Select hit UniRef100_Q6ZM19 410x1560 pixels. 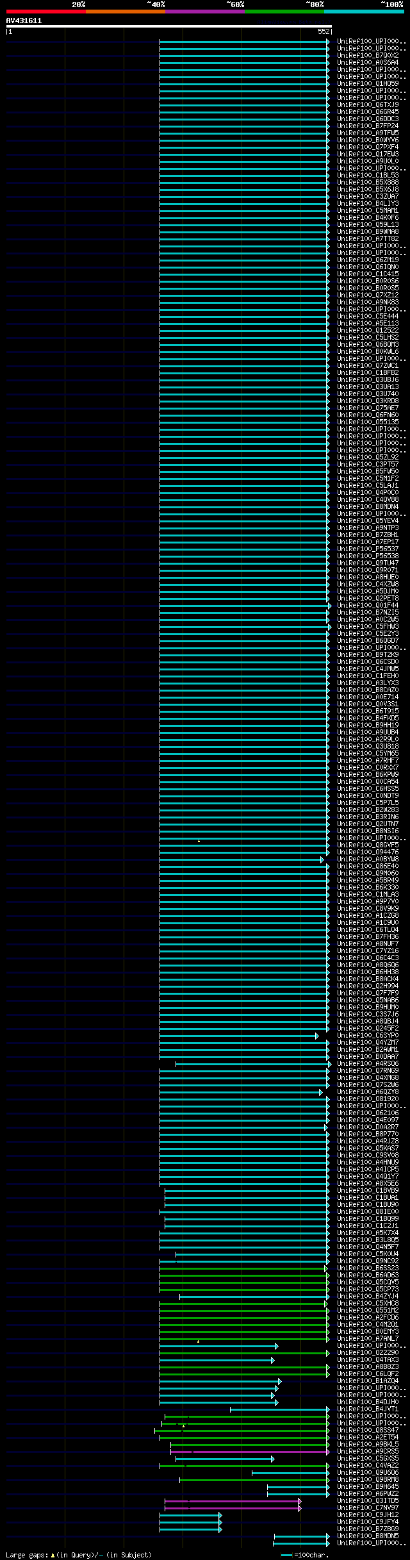368,260
